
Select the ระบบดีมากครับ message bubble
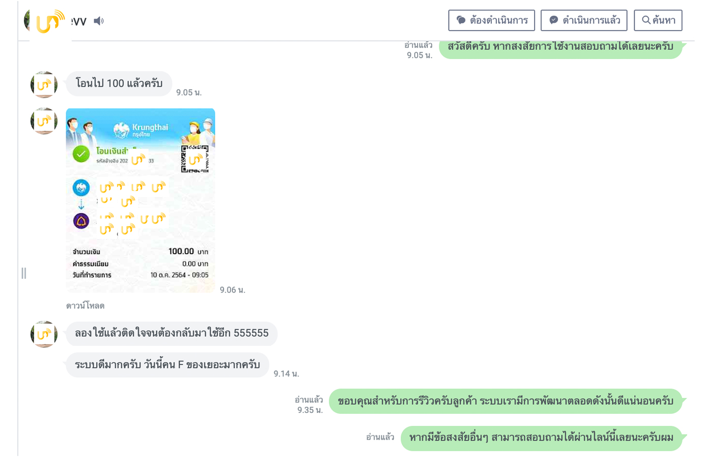point(167,365)
